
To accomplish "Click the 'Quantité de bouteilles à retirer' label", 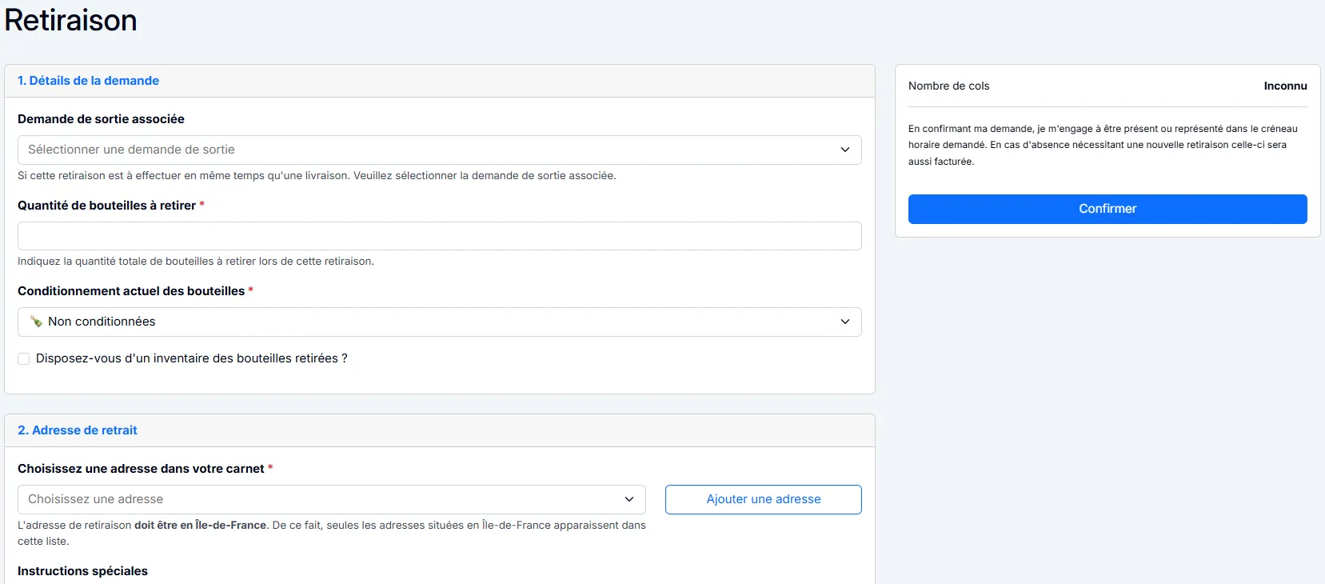I will pyautogui.click(x=106, y=206).
